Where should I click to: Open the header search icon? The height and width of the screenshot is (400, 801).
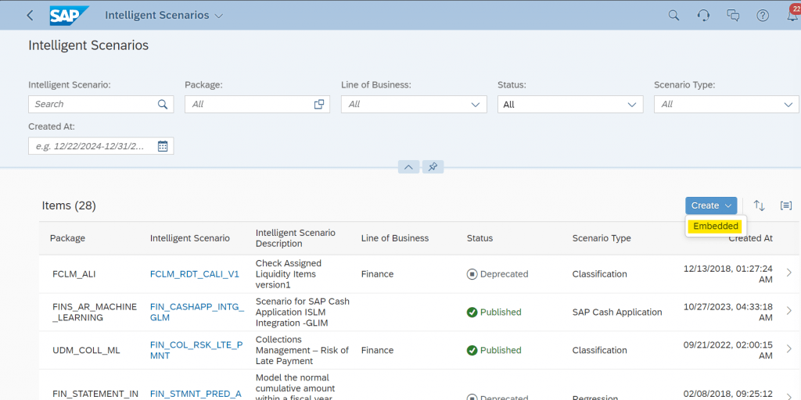click(674, 16)
